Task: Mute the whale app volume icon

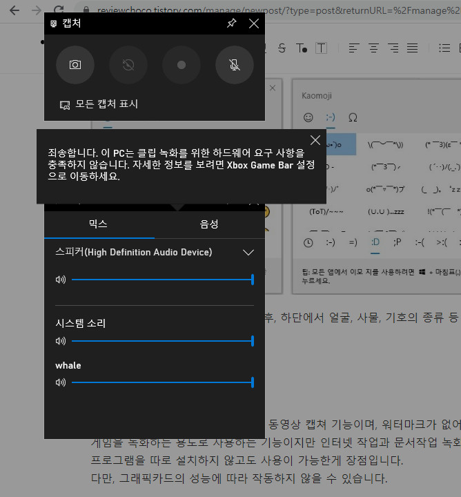Action: [61, 382]
